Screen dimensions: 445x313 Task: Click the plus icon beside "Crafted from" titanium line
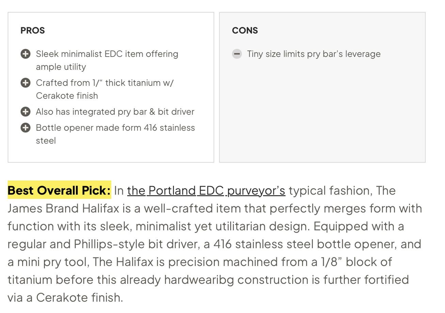coord(26,83)
